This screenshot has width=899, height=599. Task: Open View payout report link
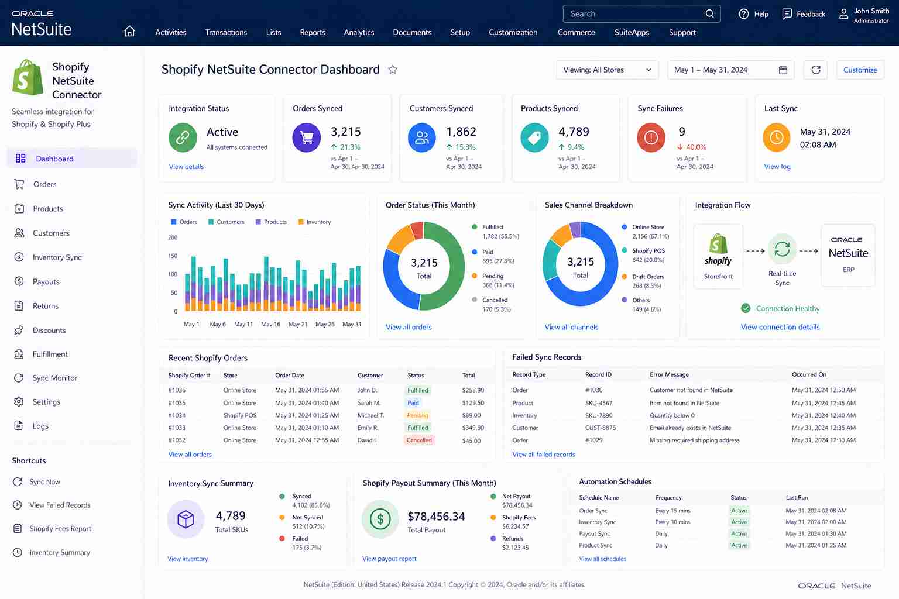pyautogui.click(x=389, y=559)
